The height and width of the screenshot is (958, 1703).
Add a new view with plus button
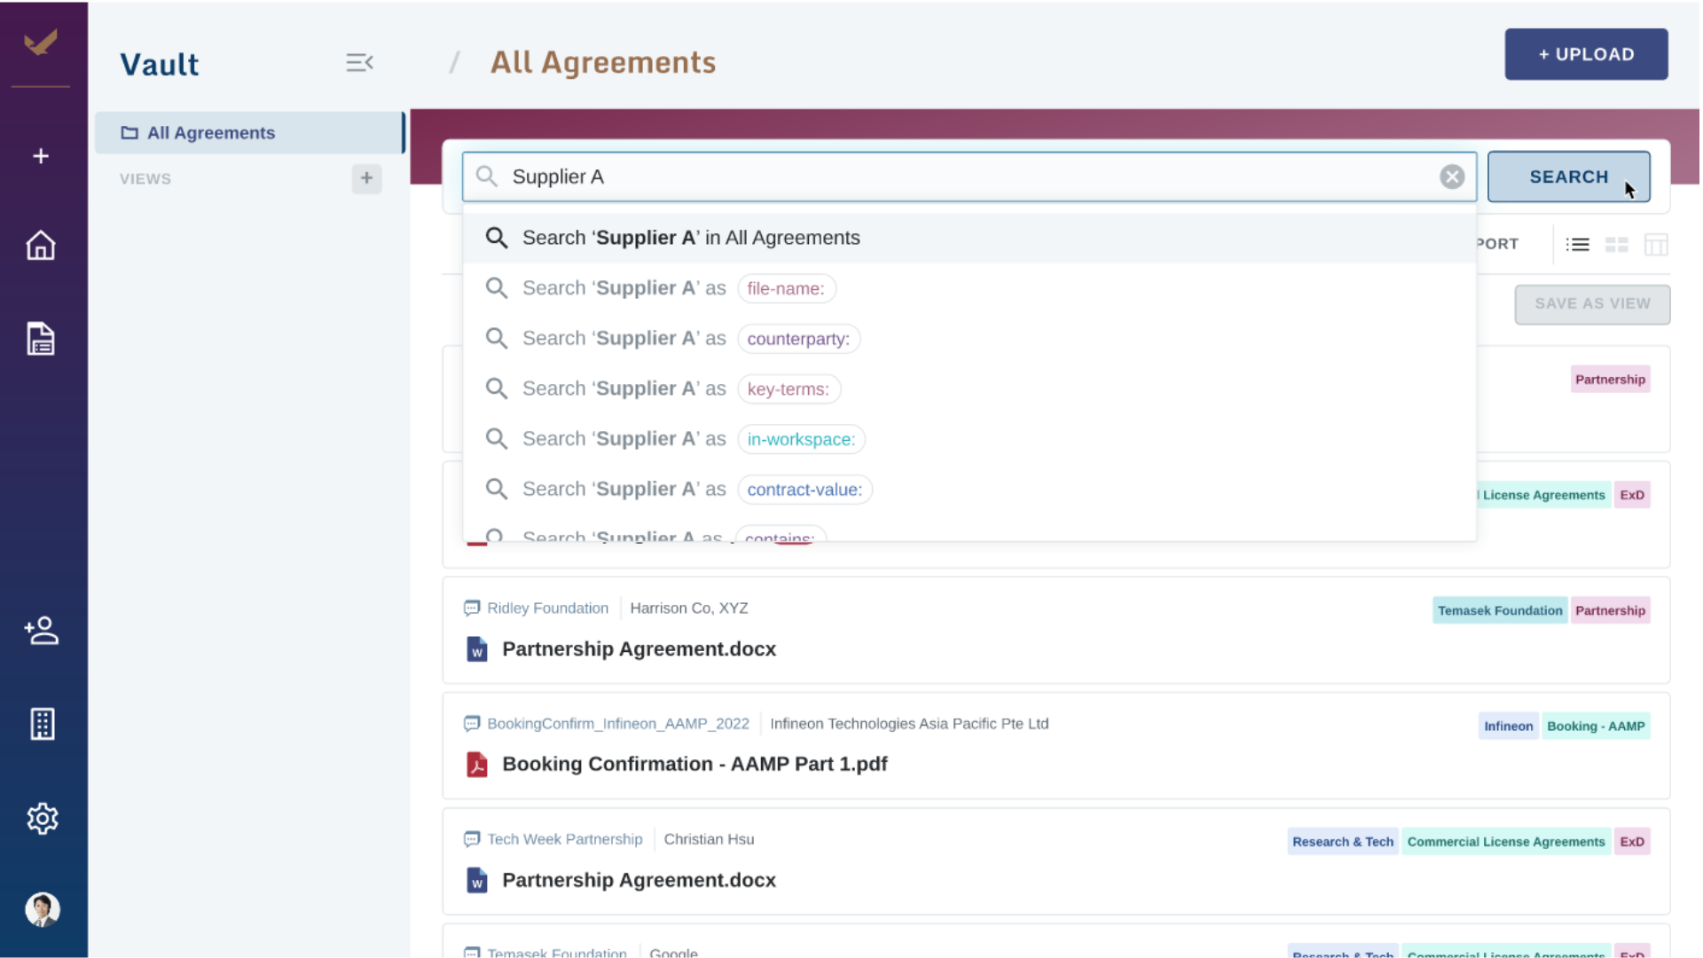pos(366,178)
